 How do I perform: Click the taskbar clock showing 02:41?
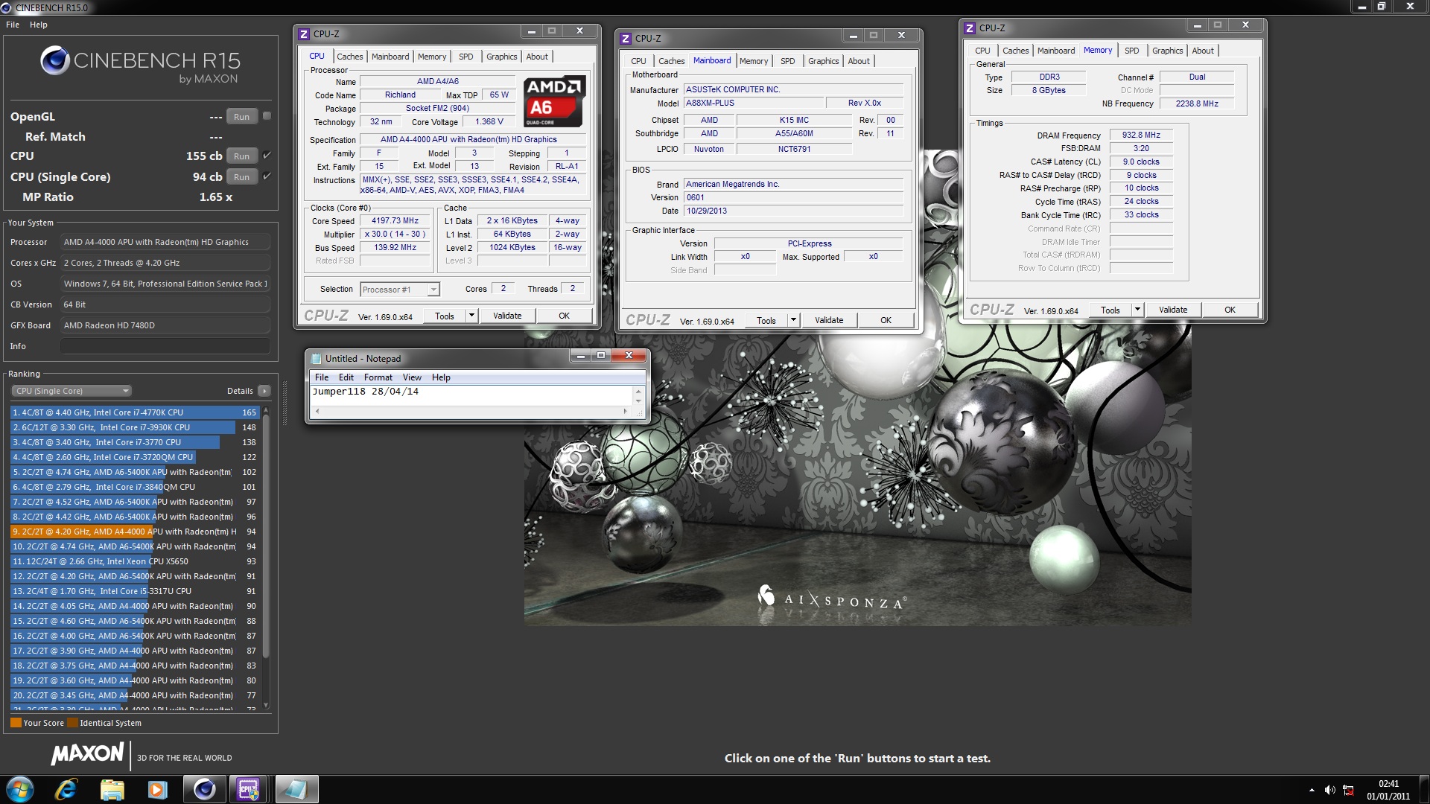pos(1388,790)
